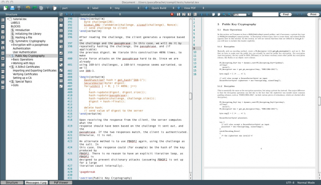Open the 'part' sectioning dropdown
The height and width of the screenshot is (185, 321).
pos(75,8)
